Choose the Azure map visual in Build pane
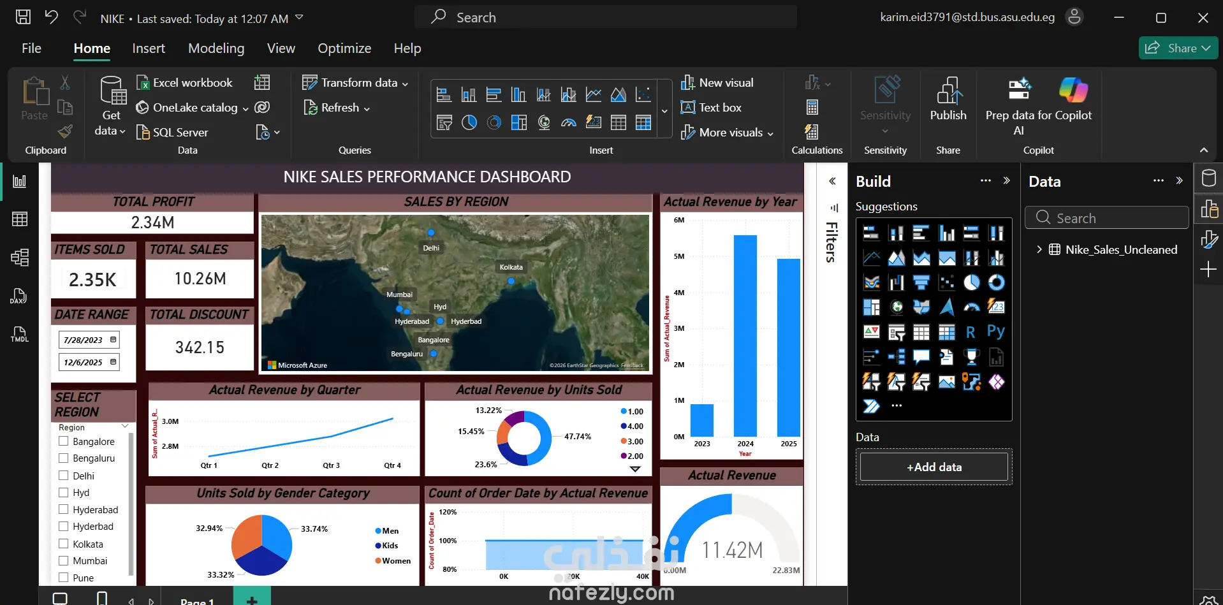This screenshot has height=605, width=1223. (x=946, y=307)
